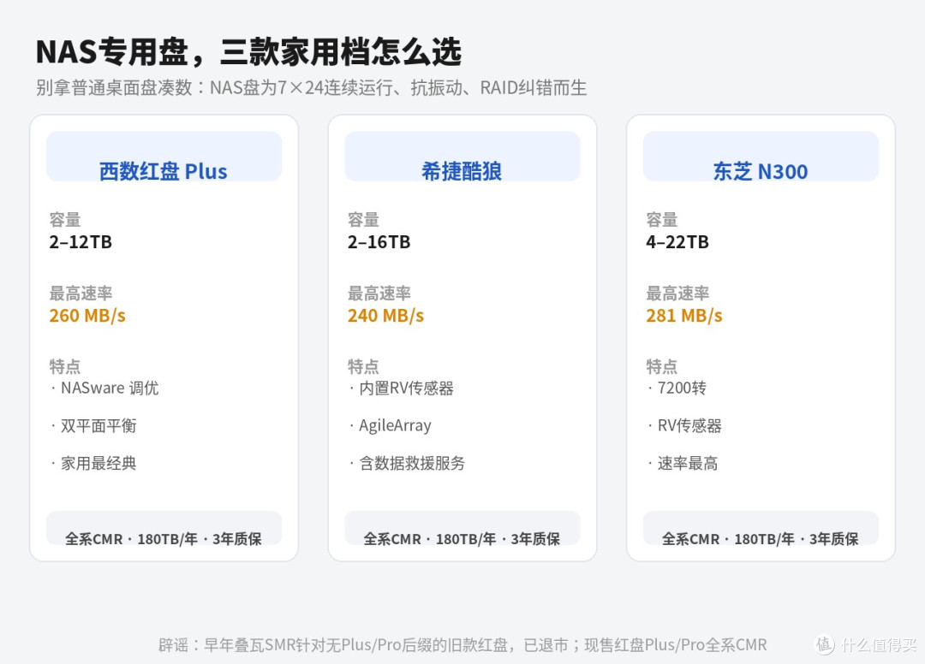The image size is (925, 664).
Task: Select the '希捷酷狼' card header
Action: click(x=462, y=157)
